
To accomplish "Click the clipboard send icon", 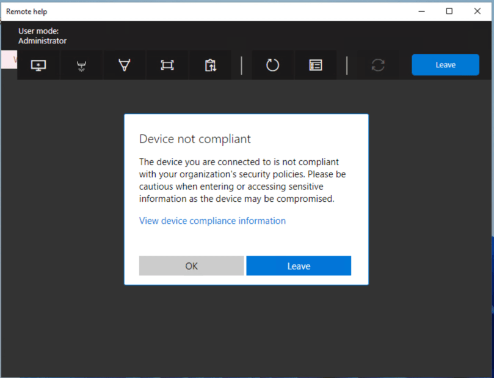I will point(210,65).
